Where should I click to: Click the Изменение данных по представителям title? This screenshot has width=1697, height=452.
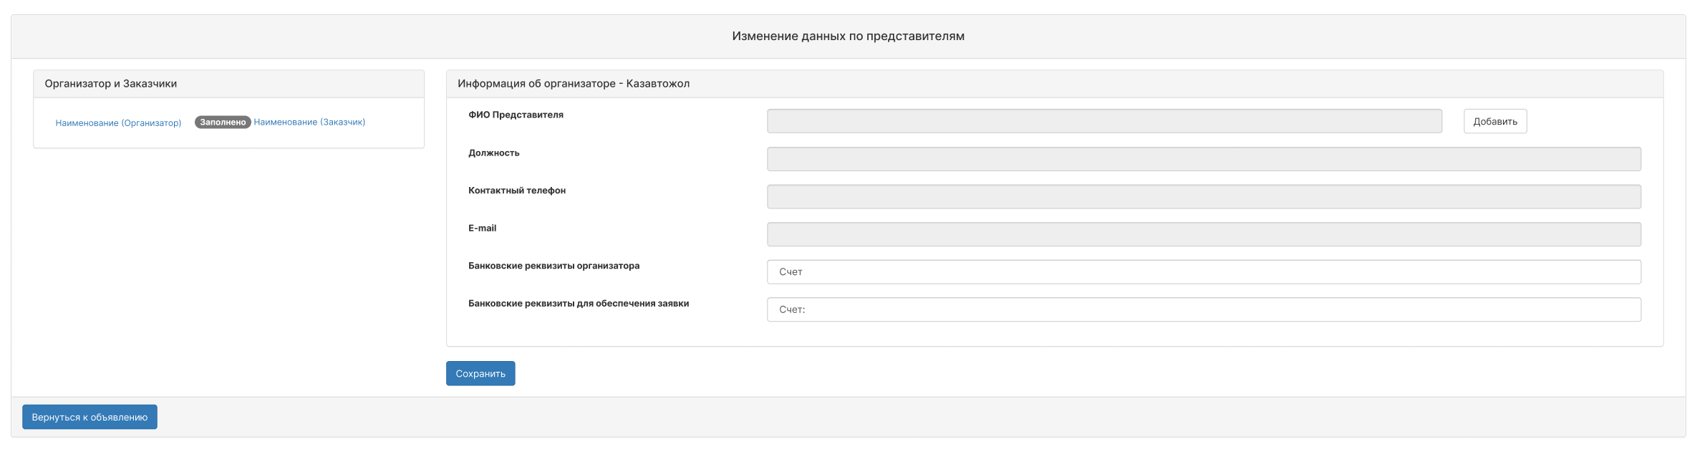click(848, 37)
